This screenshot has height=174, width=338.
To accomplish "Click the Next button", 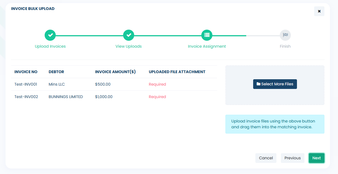I will coord(316,158).
